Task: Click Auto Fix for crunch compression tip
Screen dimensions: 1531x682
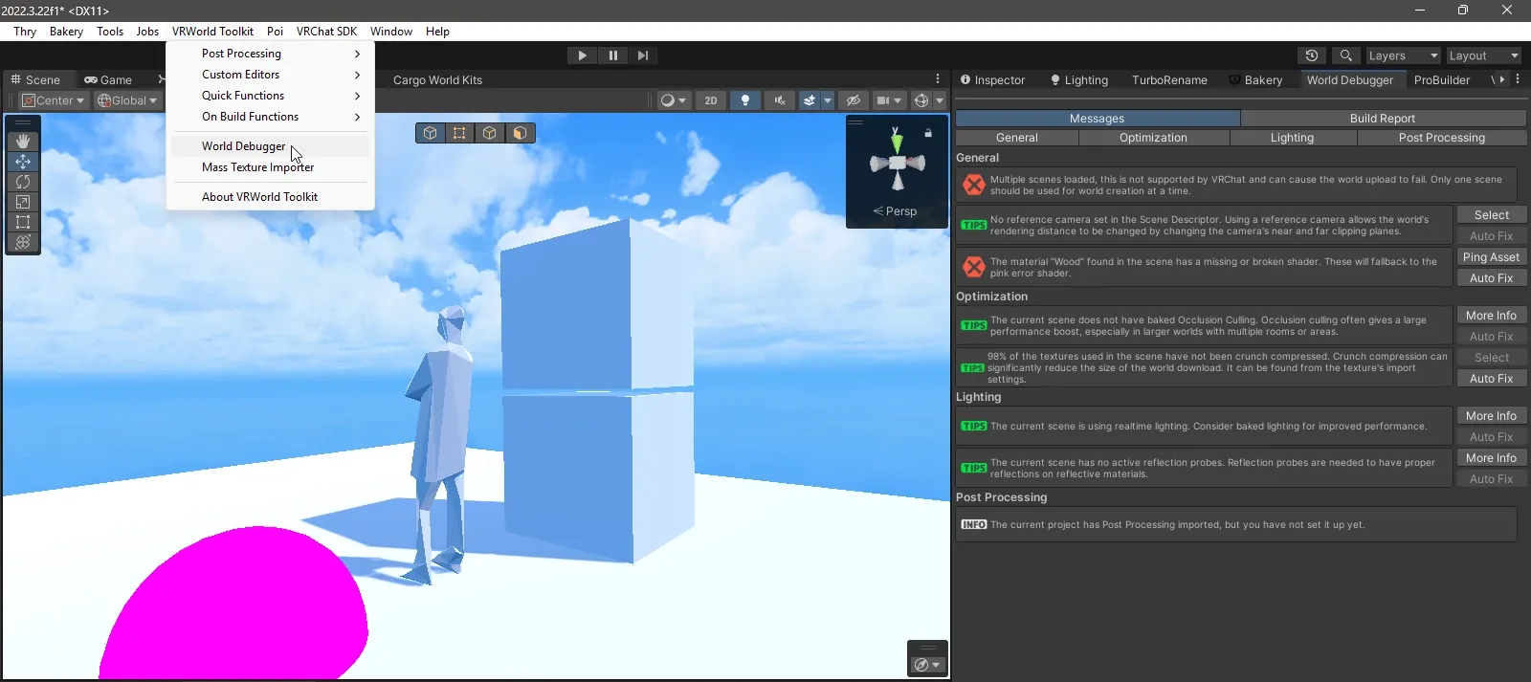Action: point(1491,379)
